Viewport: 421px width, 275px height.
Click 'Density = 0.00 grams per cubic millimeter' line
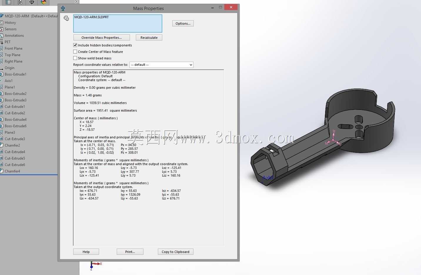[105, 88]
